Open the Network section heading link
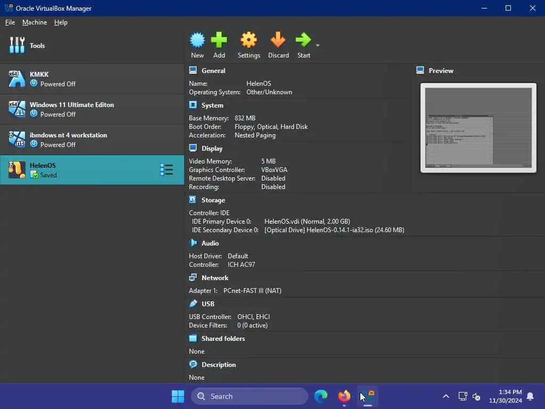 [215, 277]
